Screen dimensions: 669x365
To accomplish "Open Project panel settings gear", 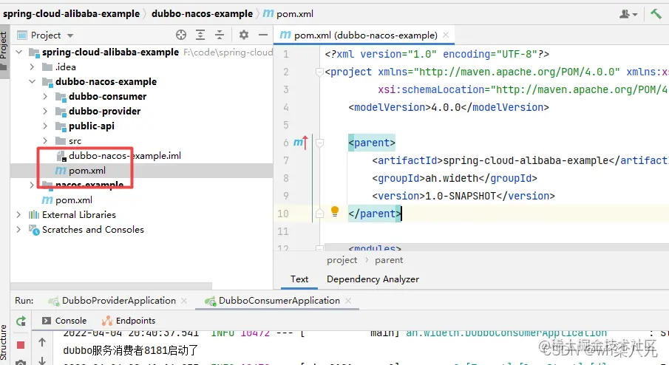I will 244,35.
